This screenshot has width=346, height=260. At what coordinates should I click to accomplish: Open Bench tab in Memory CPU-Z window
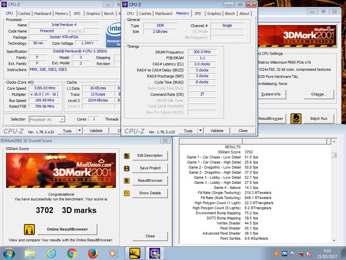point(230,14)
